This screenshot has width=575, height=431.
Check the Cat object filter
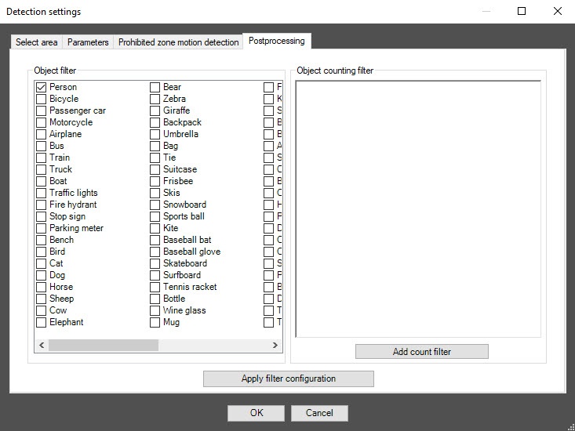coord(41,263)
